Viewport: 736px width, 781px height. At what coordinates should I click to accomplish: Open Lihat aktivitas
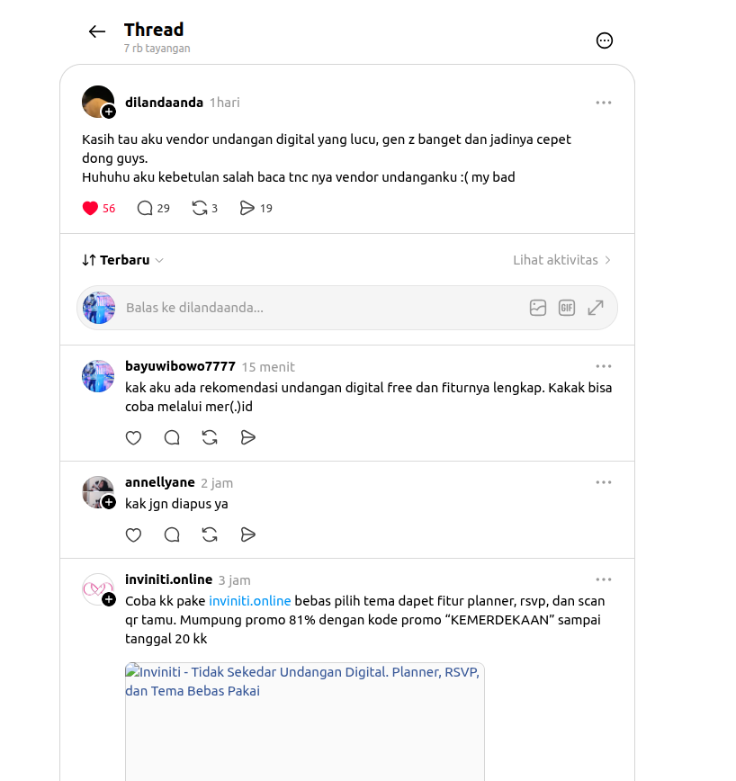pos(561,260)
